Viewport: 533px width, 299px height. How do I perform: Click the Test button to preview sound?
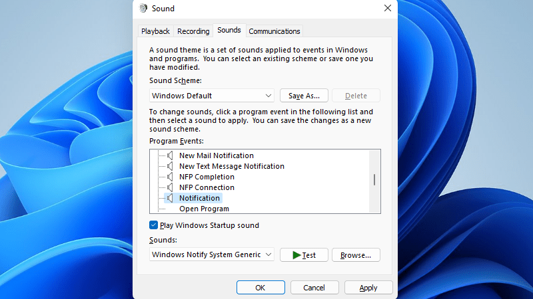304,255
